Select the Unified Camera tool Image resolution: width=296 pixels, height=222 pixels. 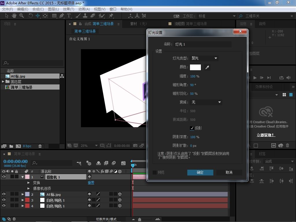(38, 16)
